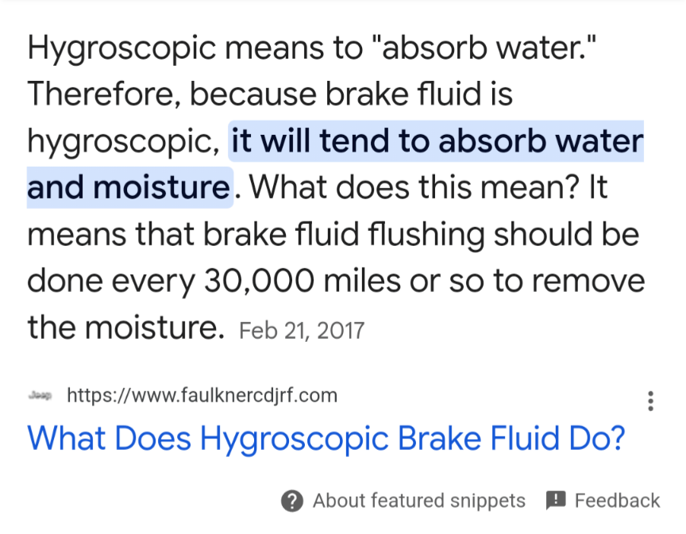Click lowercase 'hygroscopic,' before the highlight

pos(124,142)
